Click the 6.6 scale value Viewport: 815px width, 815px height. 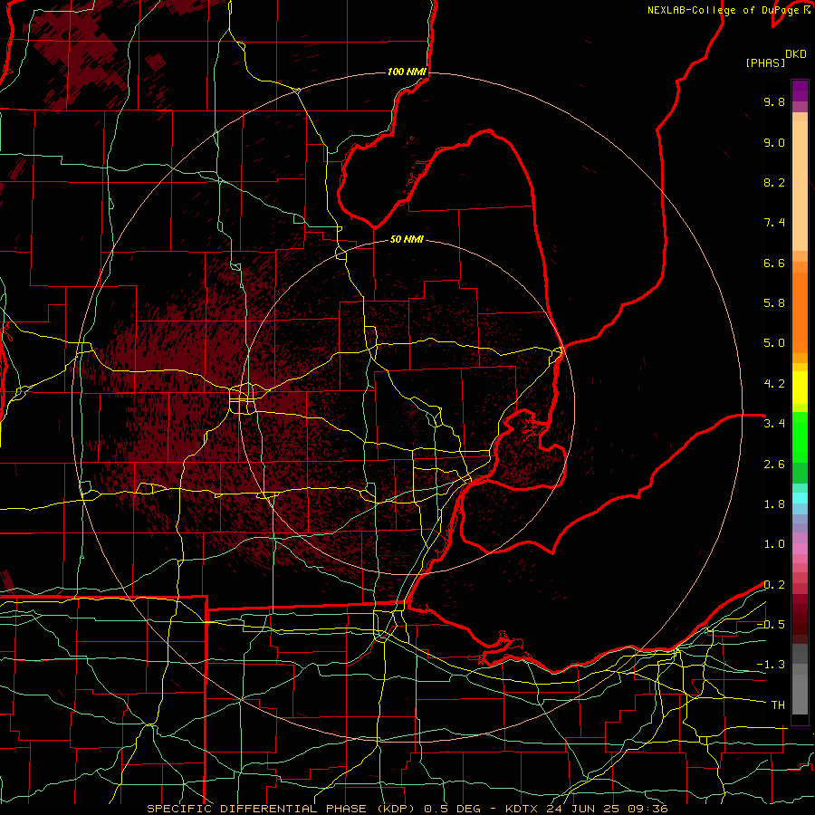(774, 263)
